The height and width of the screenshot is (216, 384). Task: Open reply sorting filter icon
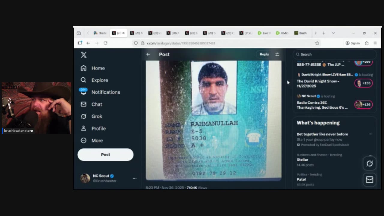(277, 54)
